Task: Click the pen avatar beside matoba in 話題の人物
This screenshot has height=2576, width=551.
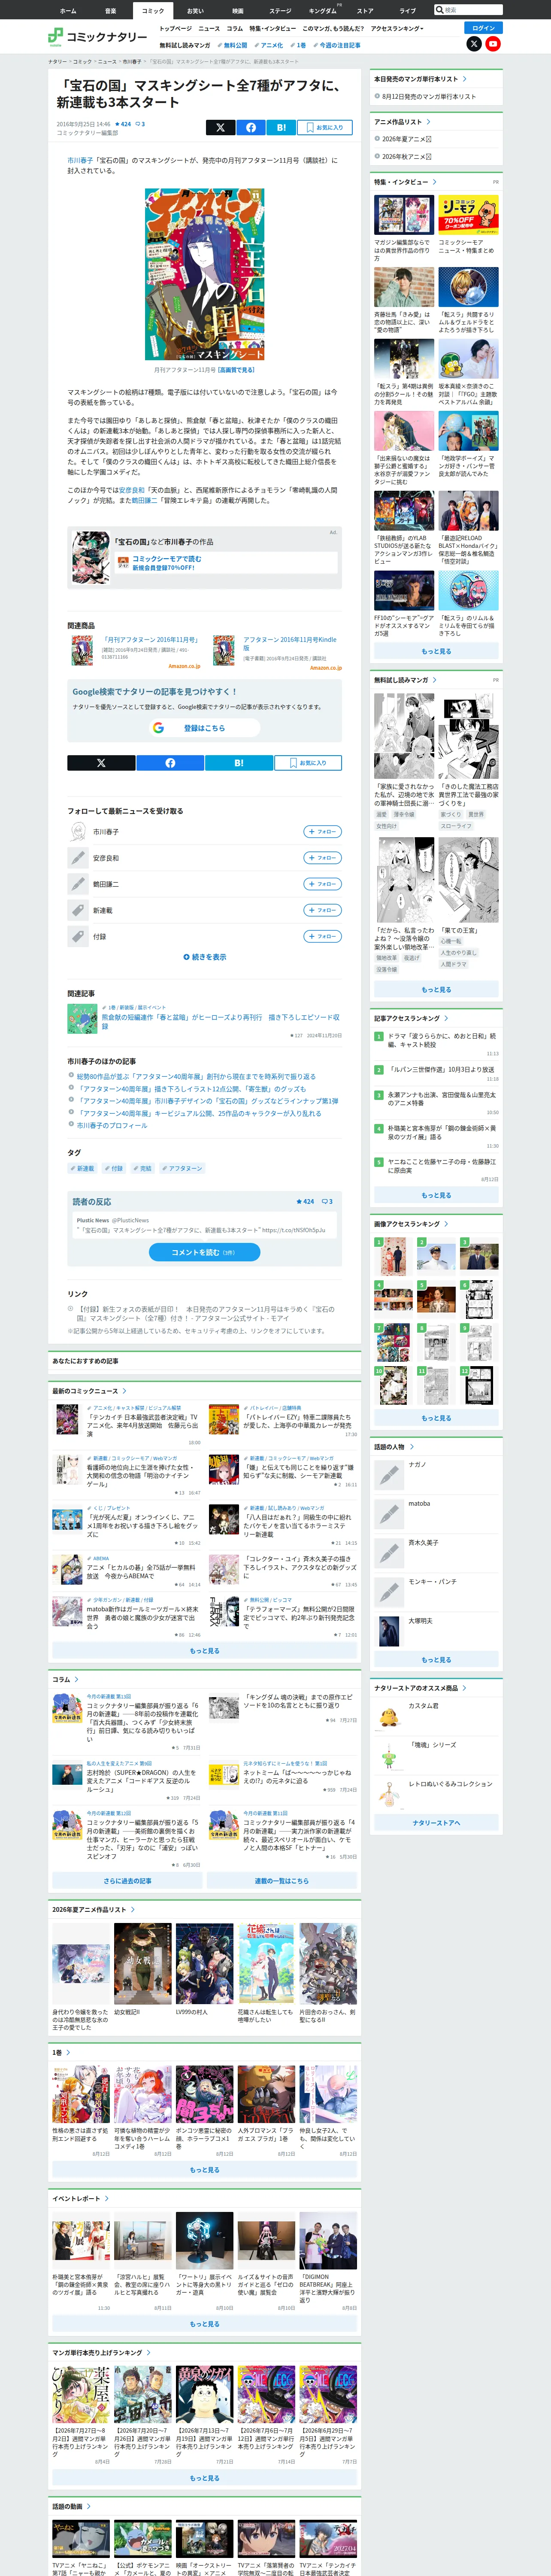Action: (x=389, y=1514)
